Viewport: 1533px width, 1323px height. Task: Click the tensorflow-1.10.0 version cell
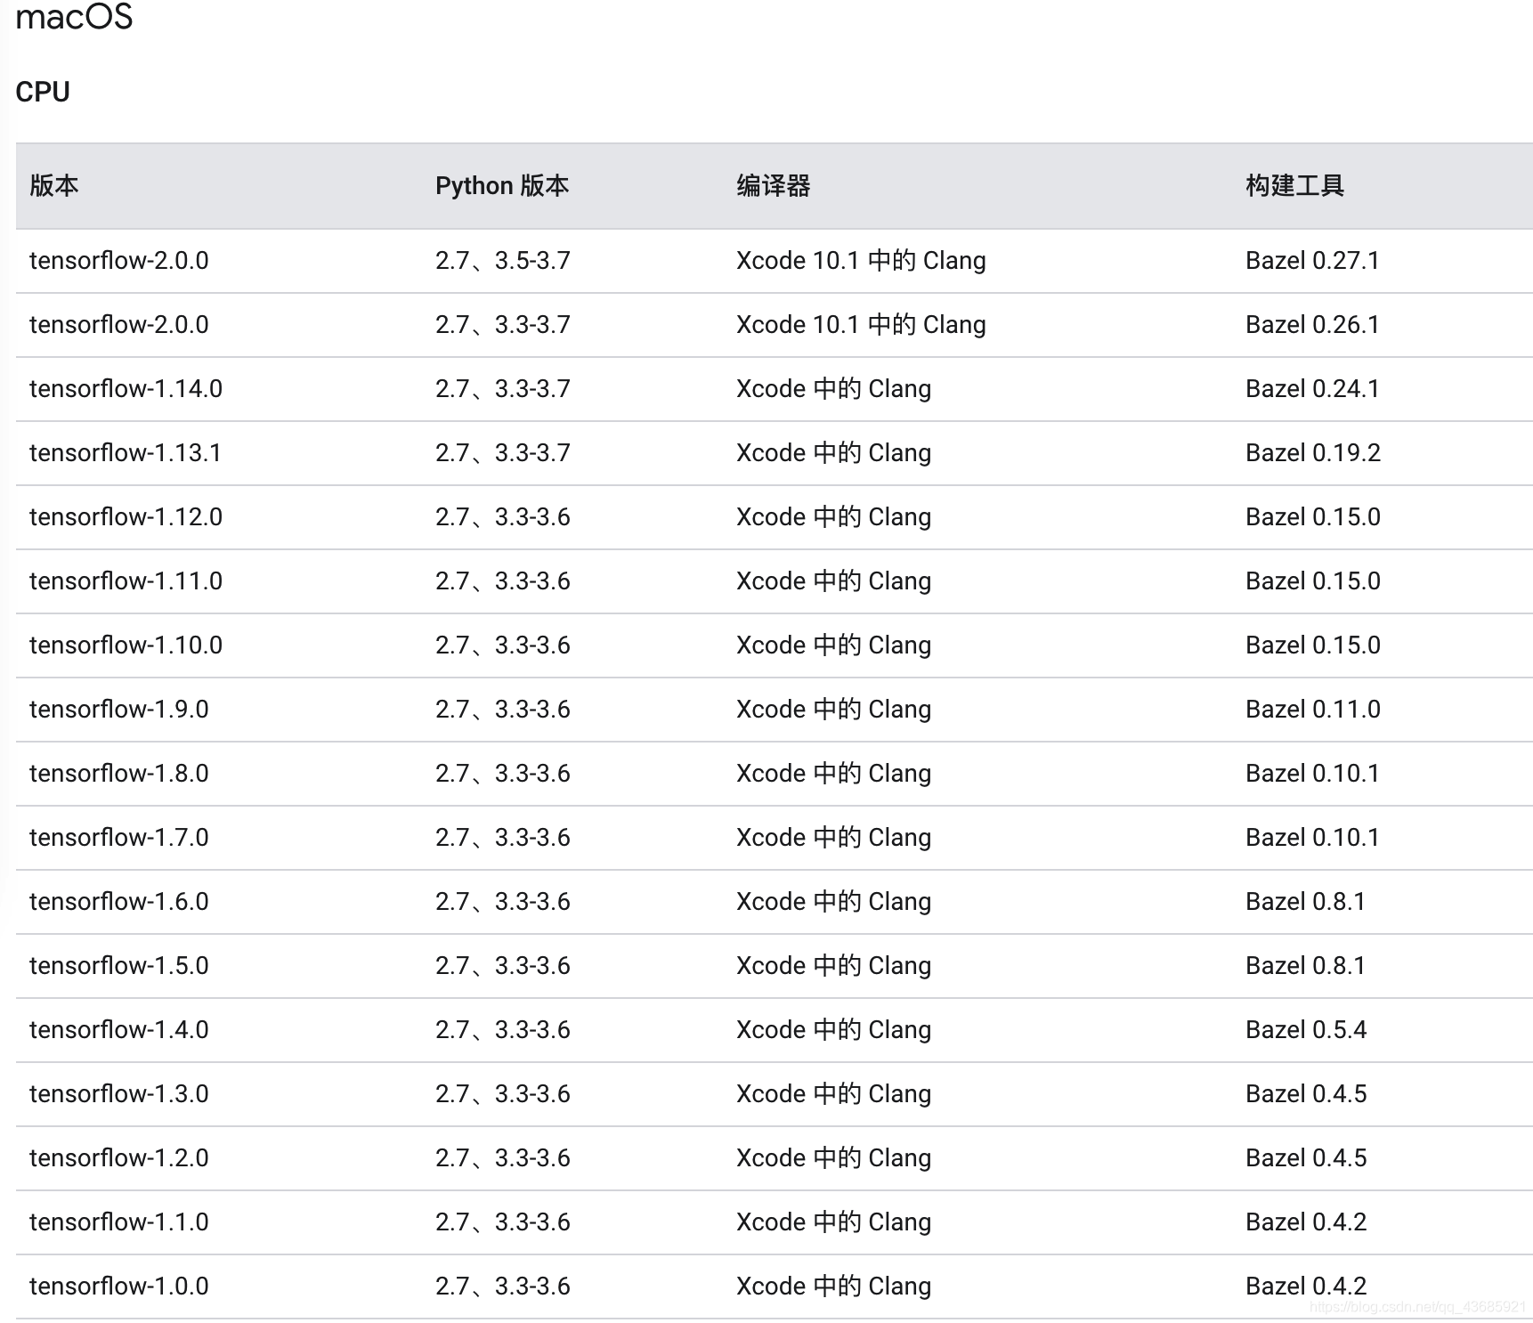click(126, 645)
